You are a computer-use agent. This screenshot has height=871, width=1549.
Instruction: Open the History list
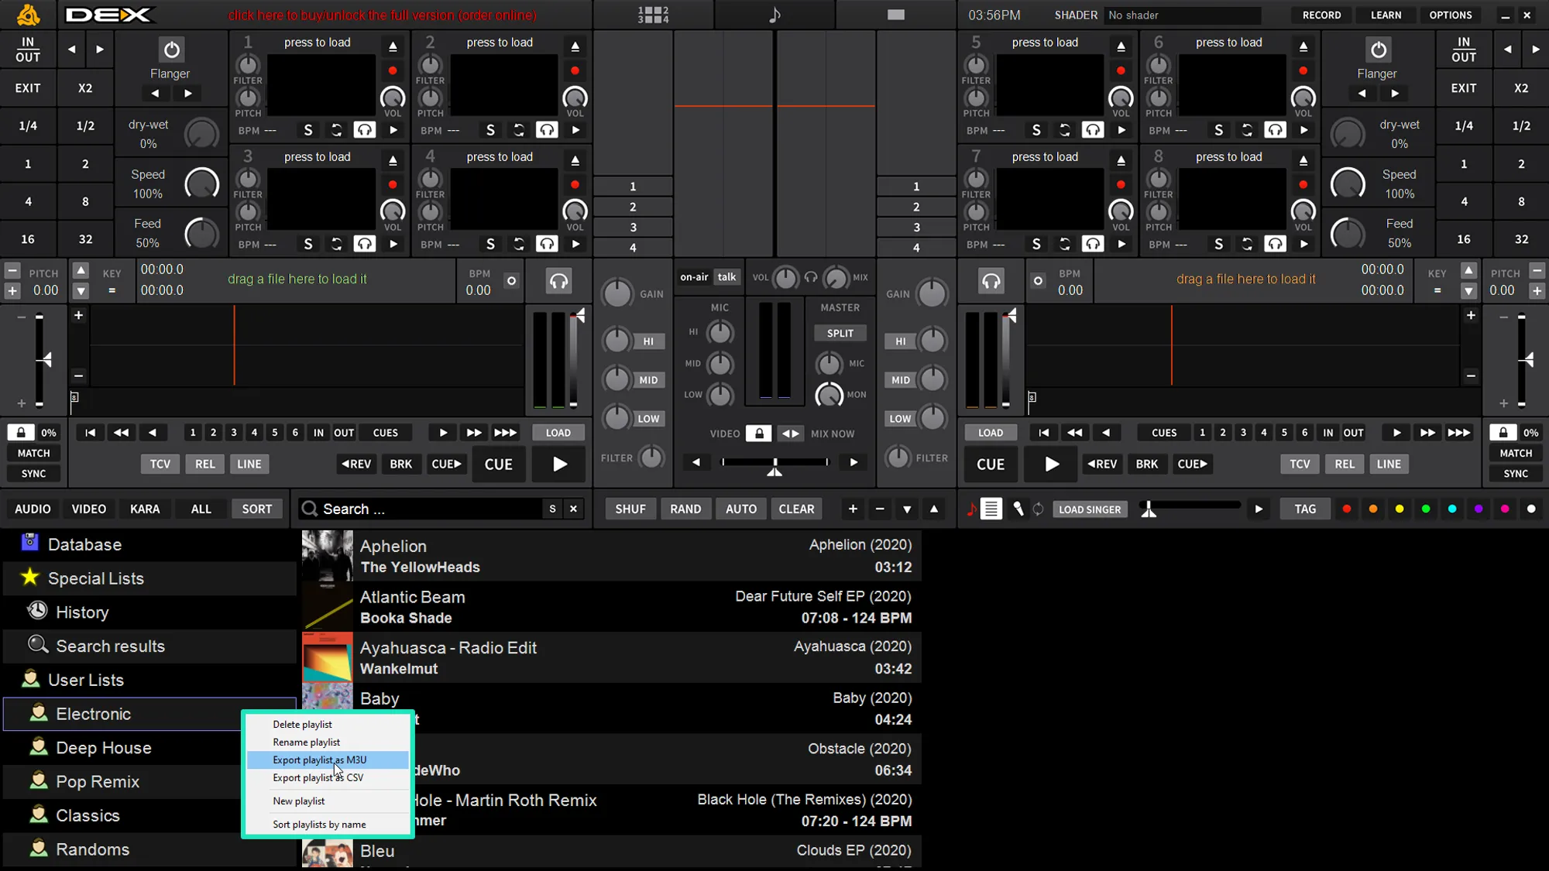click(x=82, y=612)
